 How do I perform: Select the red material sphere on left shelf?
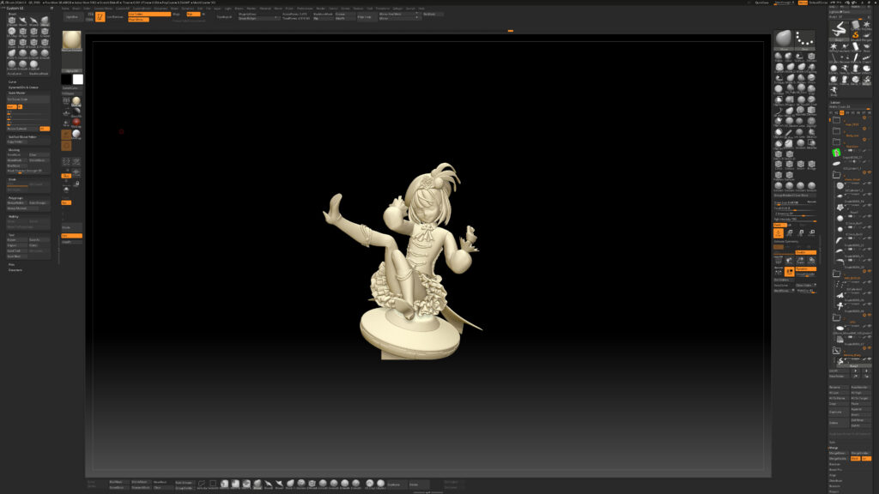(76, 122)
